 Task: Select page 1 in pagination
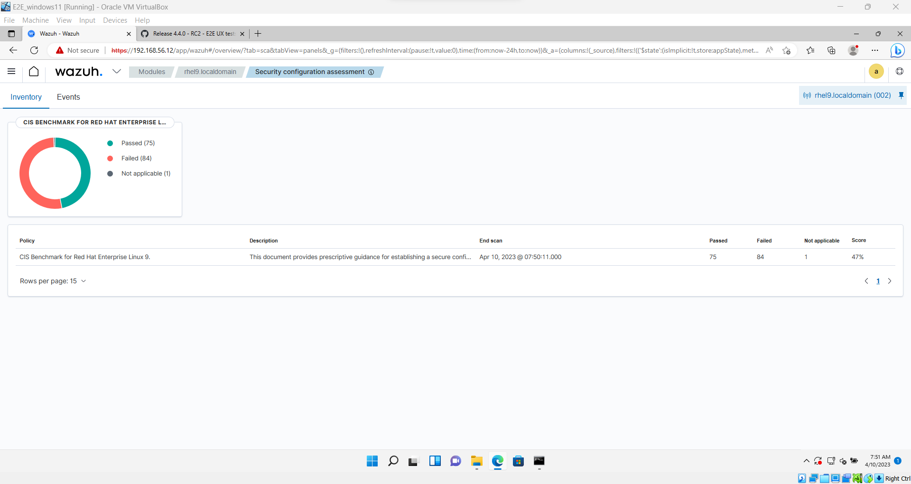click(878, 281)
